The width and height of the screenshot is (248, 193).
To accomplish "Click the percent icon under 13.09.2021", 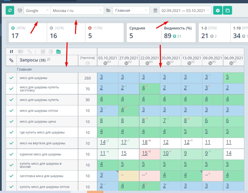I will [x=189, y=63].
